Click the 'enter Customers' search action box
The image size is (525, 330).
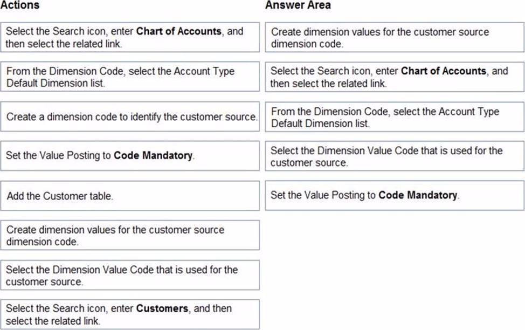point(130,314)
